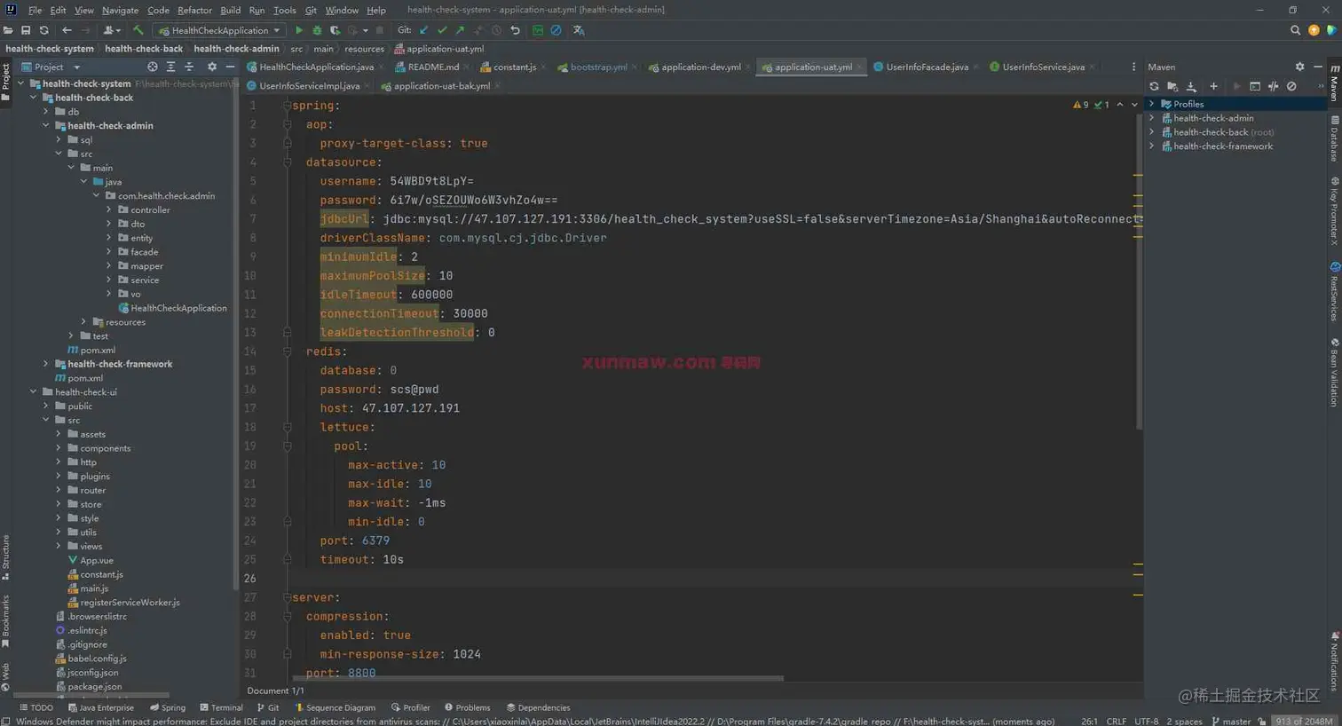Toggle the Notifications tool window stripe button
This screenshot has width=1342, height=726.
1334,663
